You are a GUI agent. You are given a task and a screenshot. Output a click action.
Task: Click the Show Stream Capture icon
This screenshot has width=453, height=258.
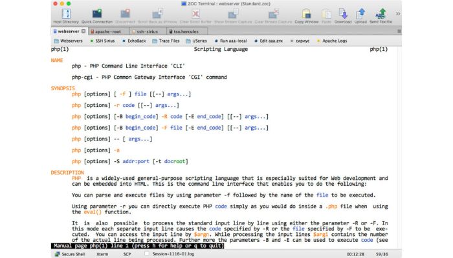233,16
